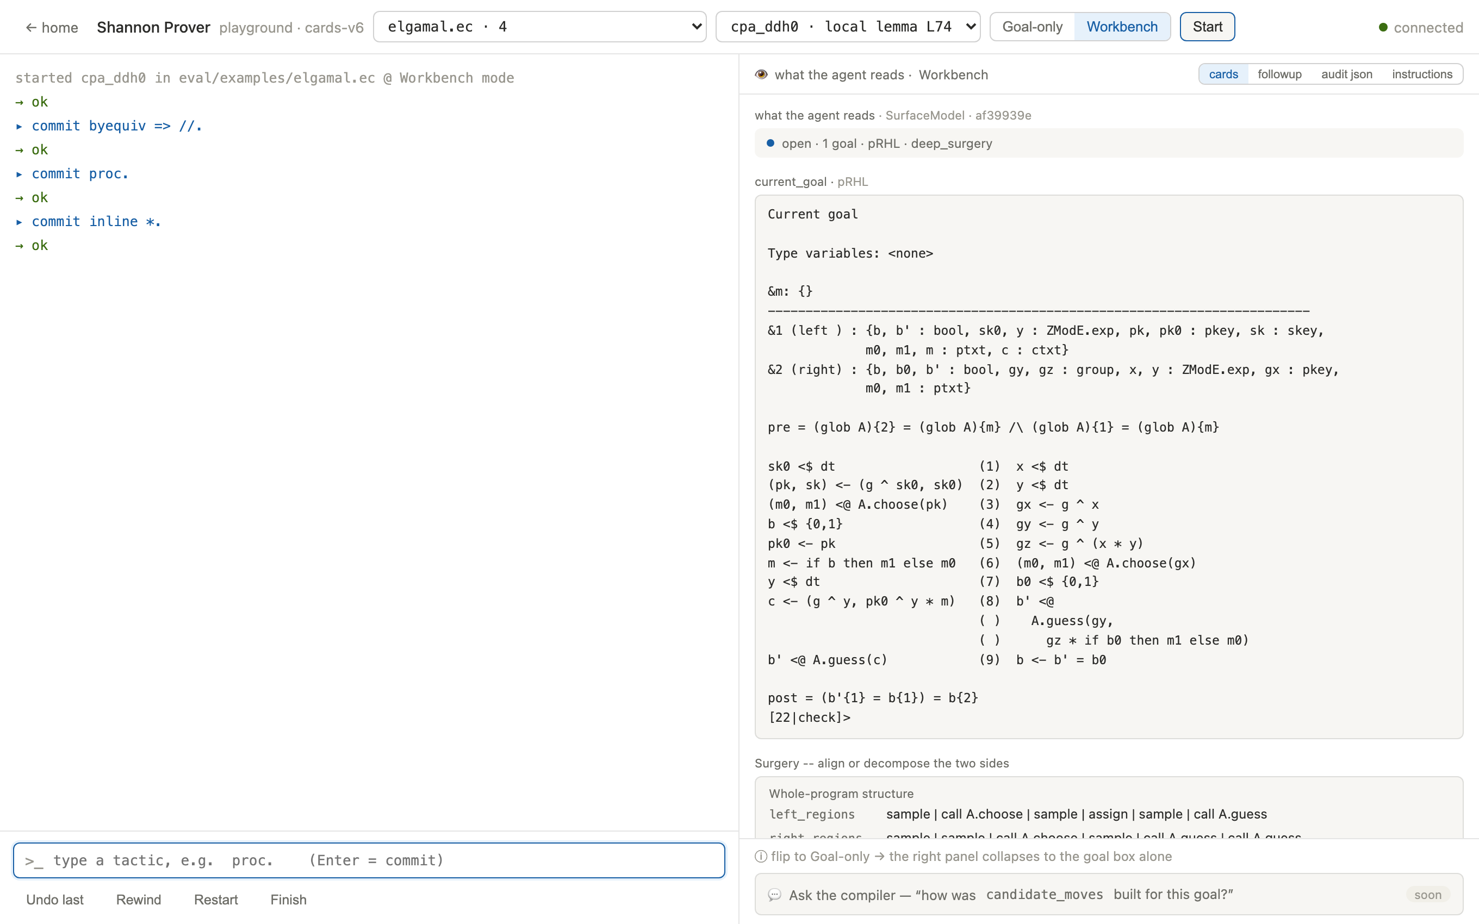1479x924 pixels.
Task: Click the 'open · 1 goal · pRHL · deep_surgery' status bar
Action: point(1109,143)
